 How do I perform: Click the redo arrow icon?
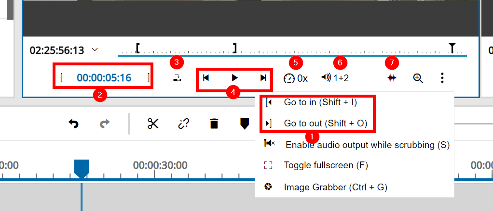104,124
